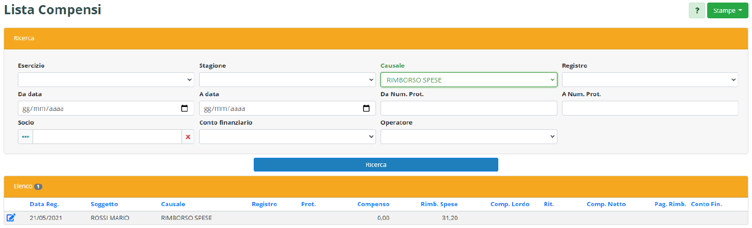The image size is (752, 228).
Task: Click the Socio text input field
Action: [107, 137]
